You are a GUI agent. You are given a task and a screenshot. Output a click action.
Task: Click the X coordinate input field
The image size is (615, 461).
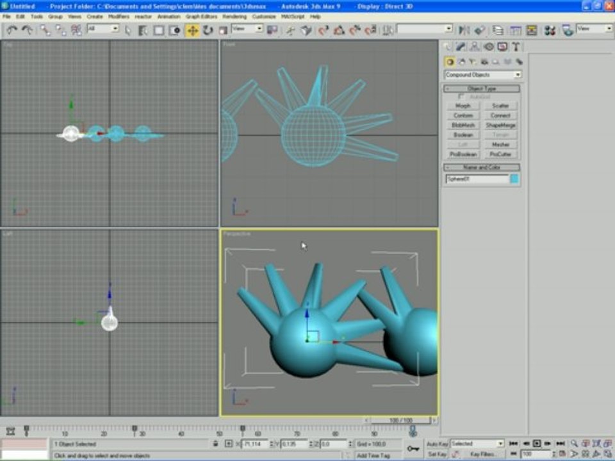click(x=255, y=444)
